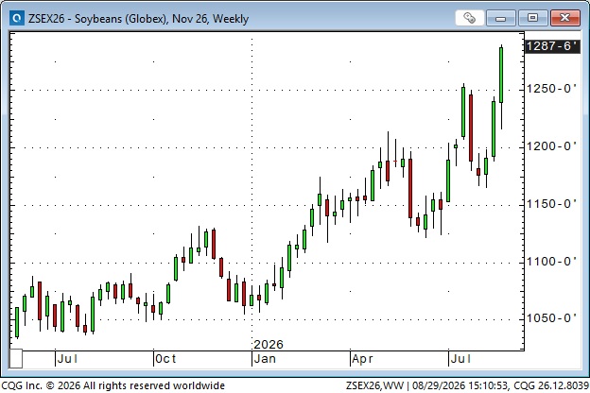Click the small empty box at axis corner
This screenshot has height=393, width=590.
point(16,359)
